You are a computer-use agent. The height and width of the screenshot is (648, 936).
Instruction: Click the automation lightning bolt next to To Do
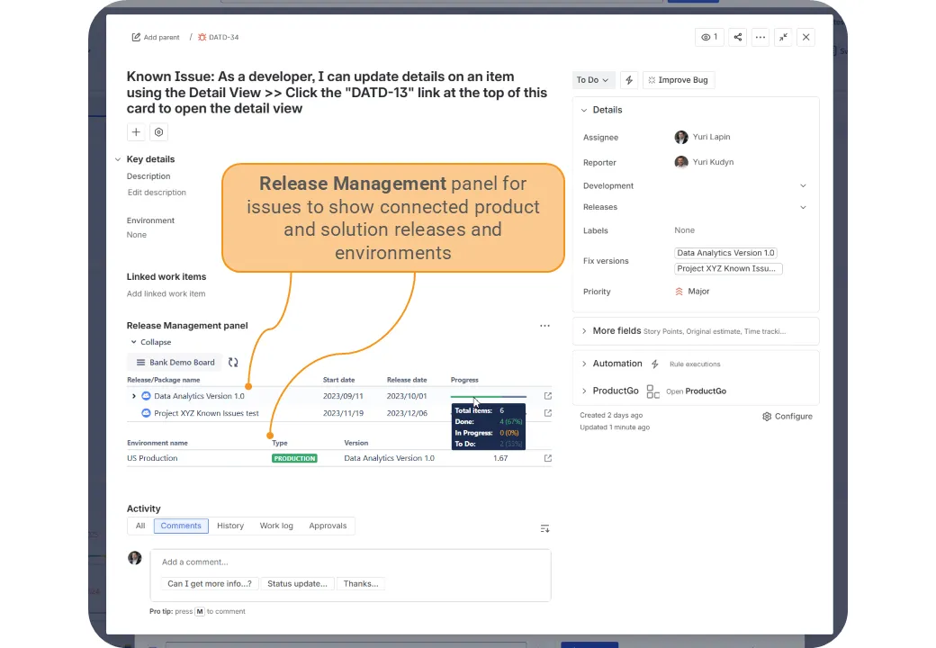click(x=629, y=80)
